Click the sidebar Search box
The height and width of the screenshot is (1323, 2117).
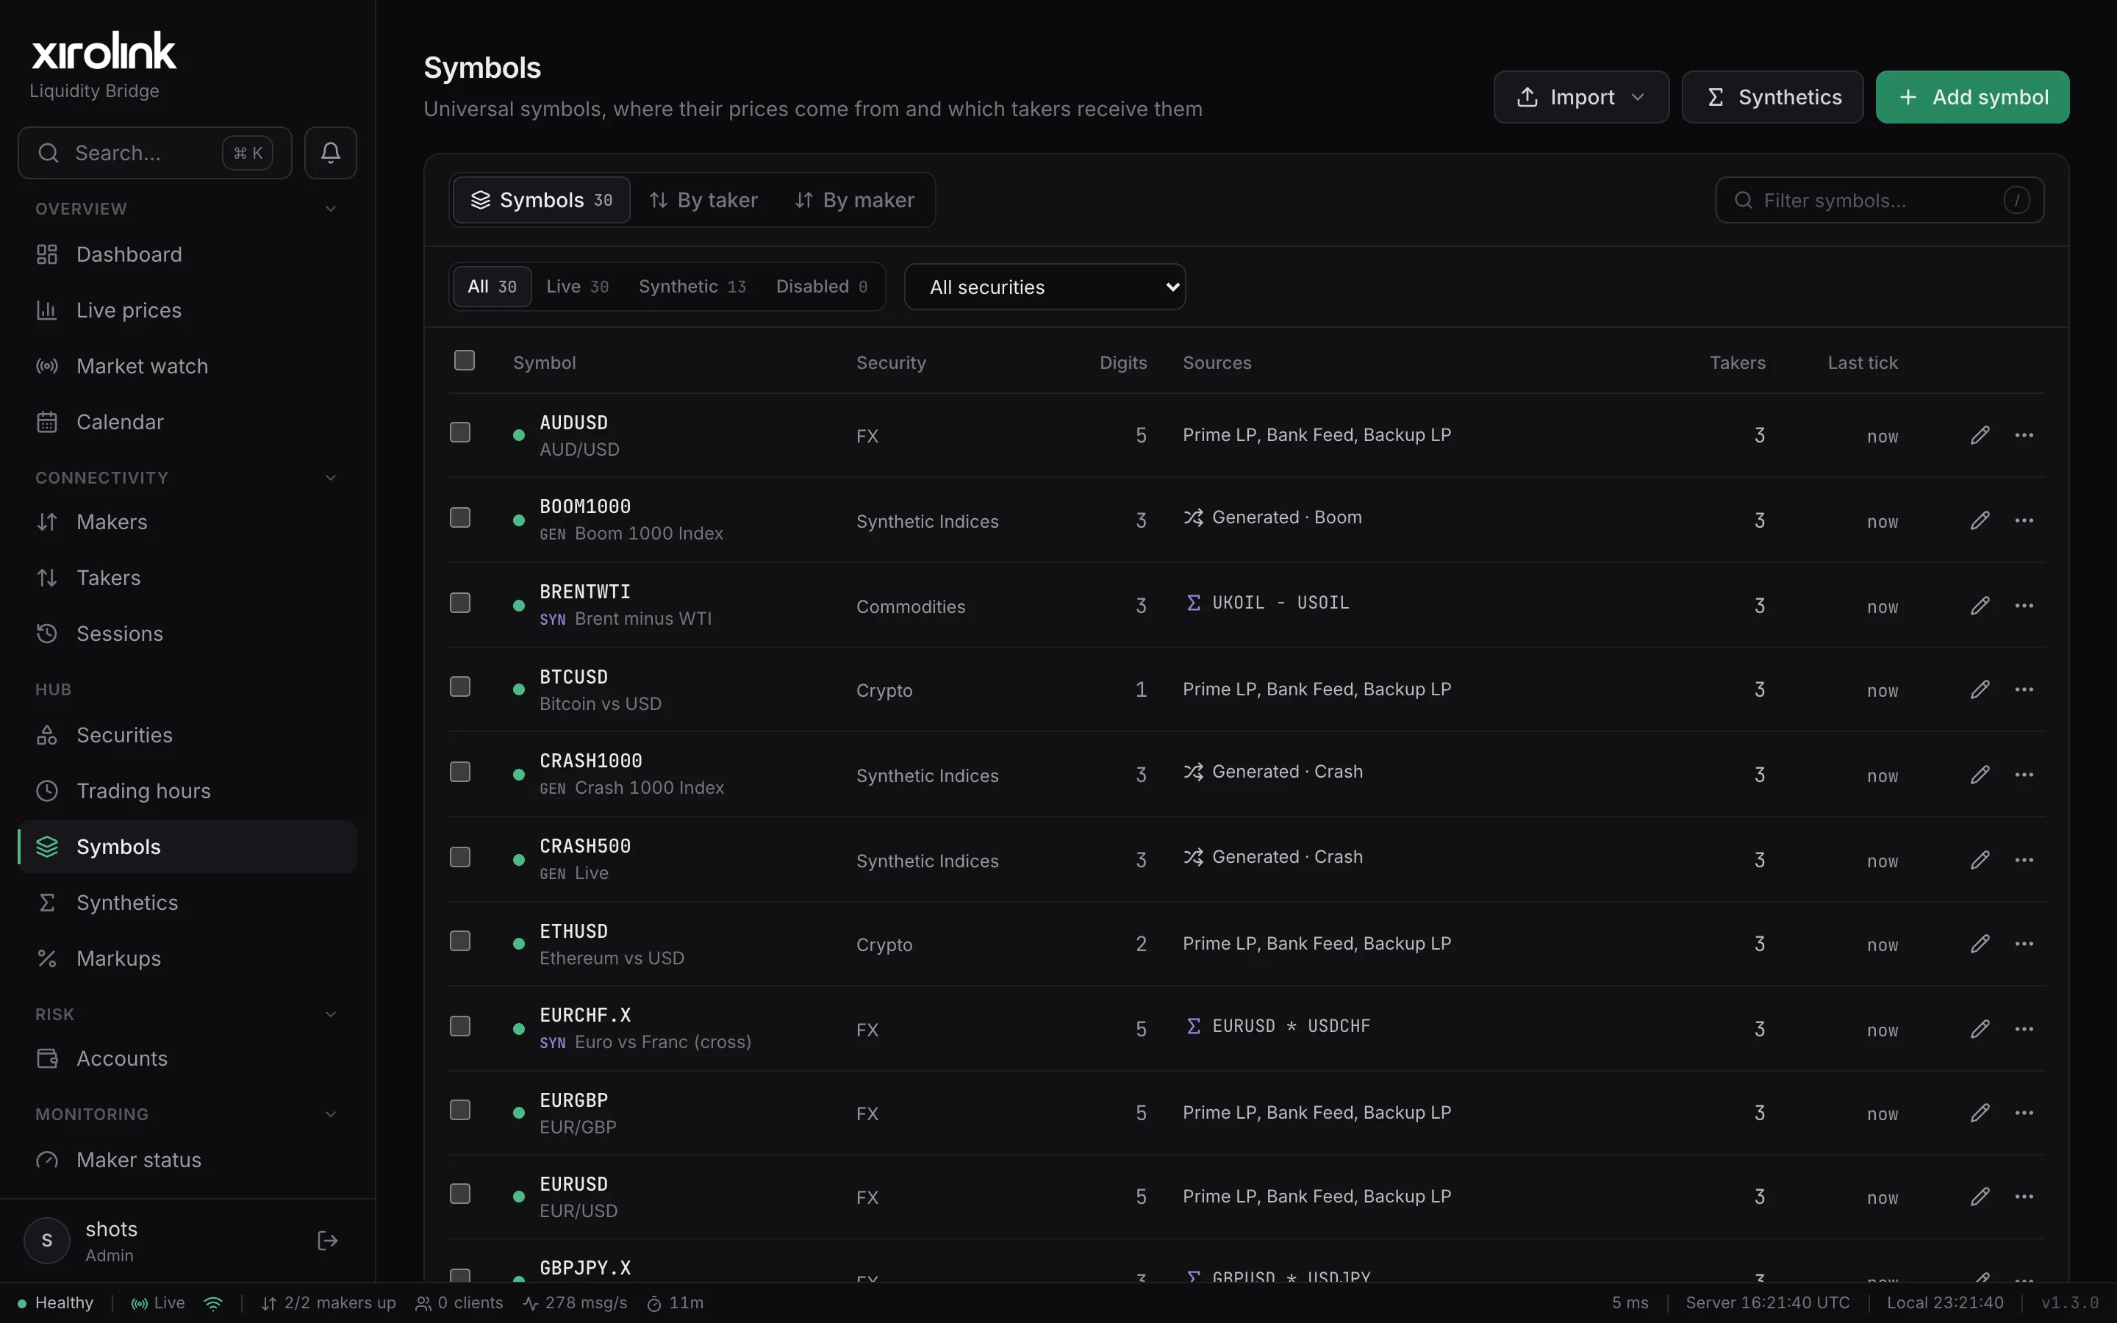click(x=155, y=153)
